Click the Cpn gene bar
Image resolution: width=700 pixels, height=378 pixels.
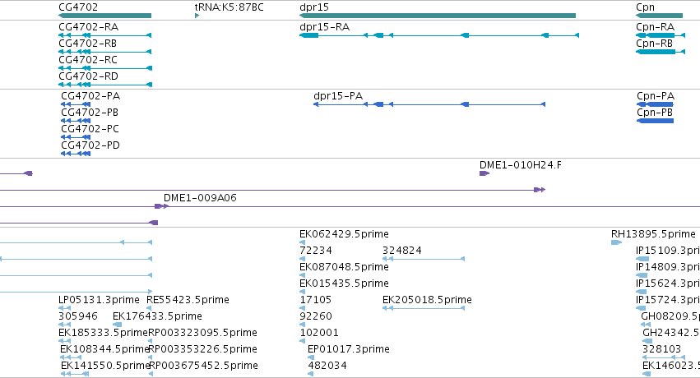pos(660,16)
